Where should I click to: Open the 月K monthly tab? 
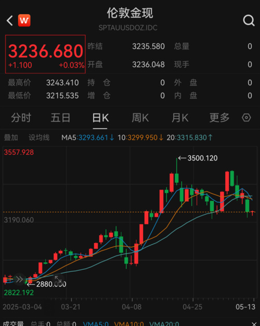point(180,118)
